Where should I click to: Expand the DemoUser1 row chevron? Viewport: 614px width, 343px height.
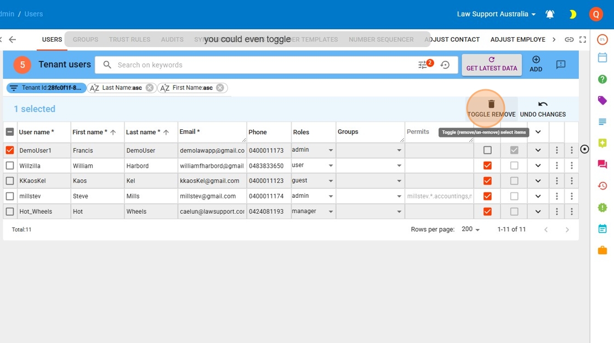(538, 150)
